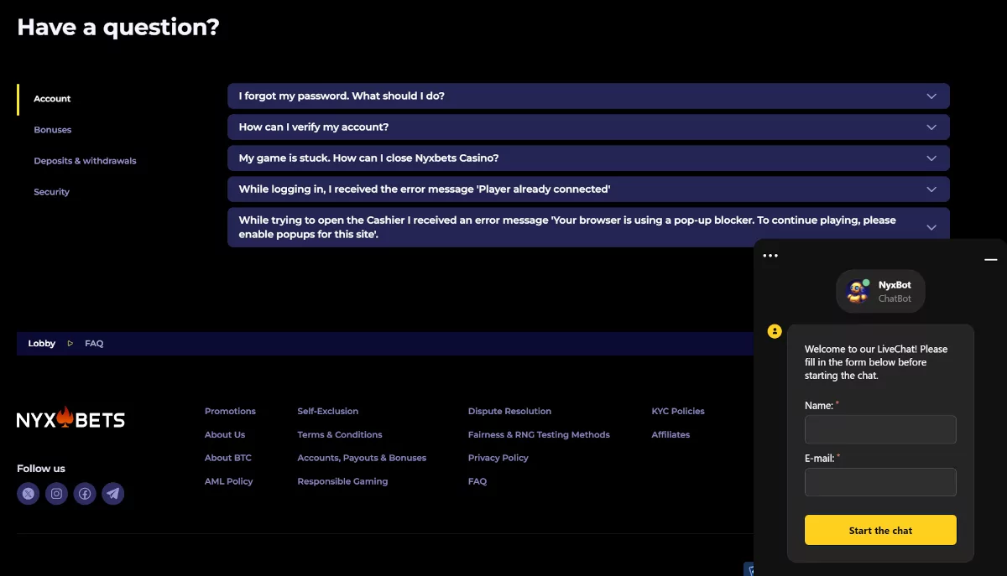
Task: Expand 'How can I verify my account?'
Action: (x=588, y=127)
